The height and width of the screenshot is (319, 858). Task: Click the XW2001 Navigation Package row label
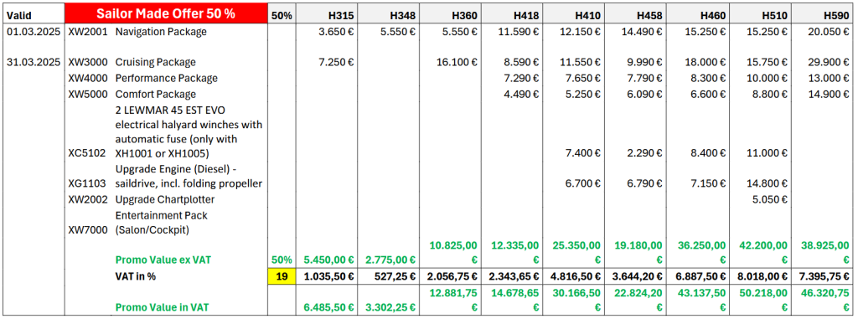[x=137, y=32]
